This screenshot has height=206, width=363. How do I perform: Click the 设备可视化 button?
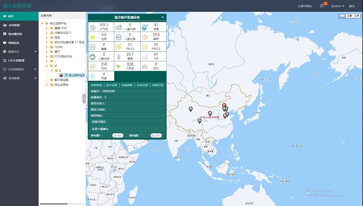point(98,122)
